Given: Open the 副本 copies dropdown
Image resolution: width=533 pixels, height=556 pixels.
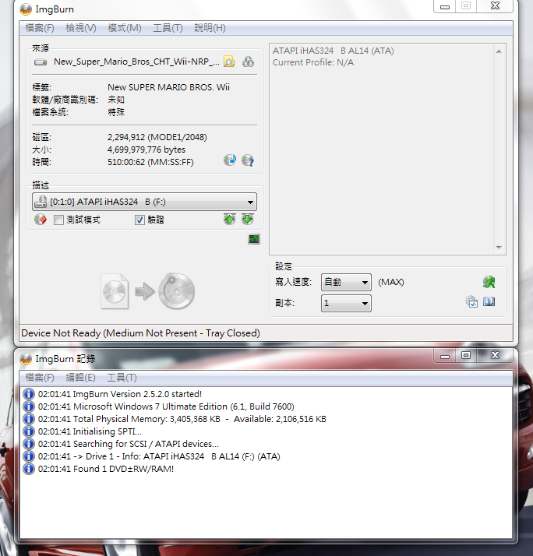Looking at the screenshot, I should point(346,303).
